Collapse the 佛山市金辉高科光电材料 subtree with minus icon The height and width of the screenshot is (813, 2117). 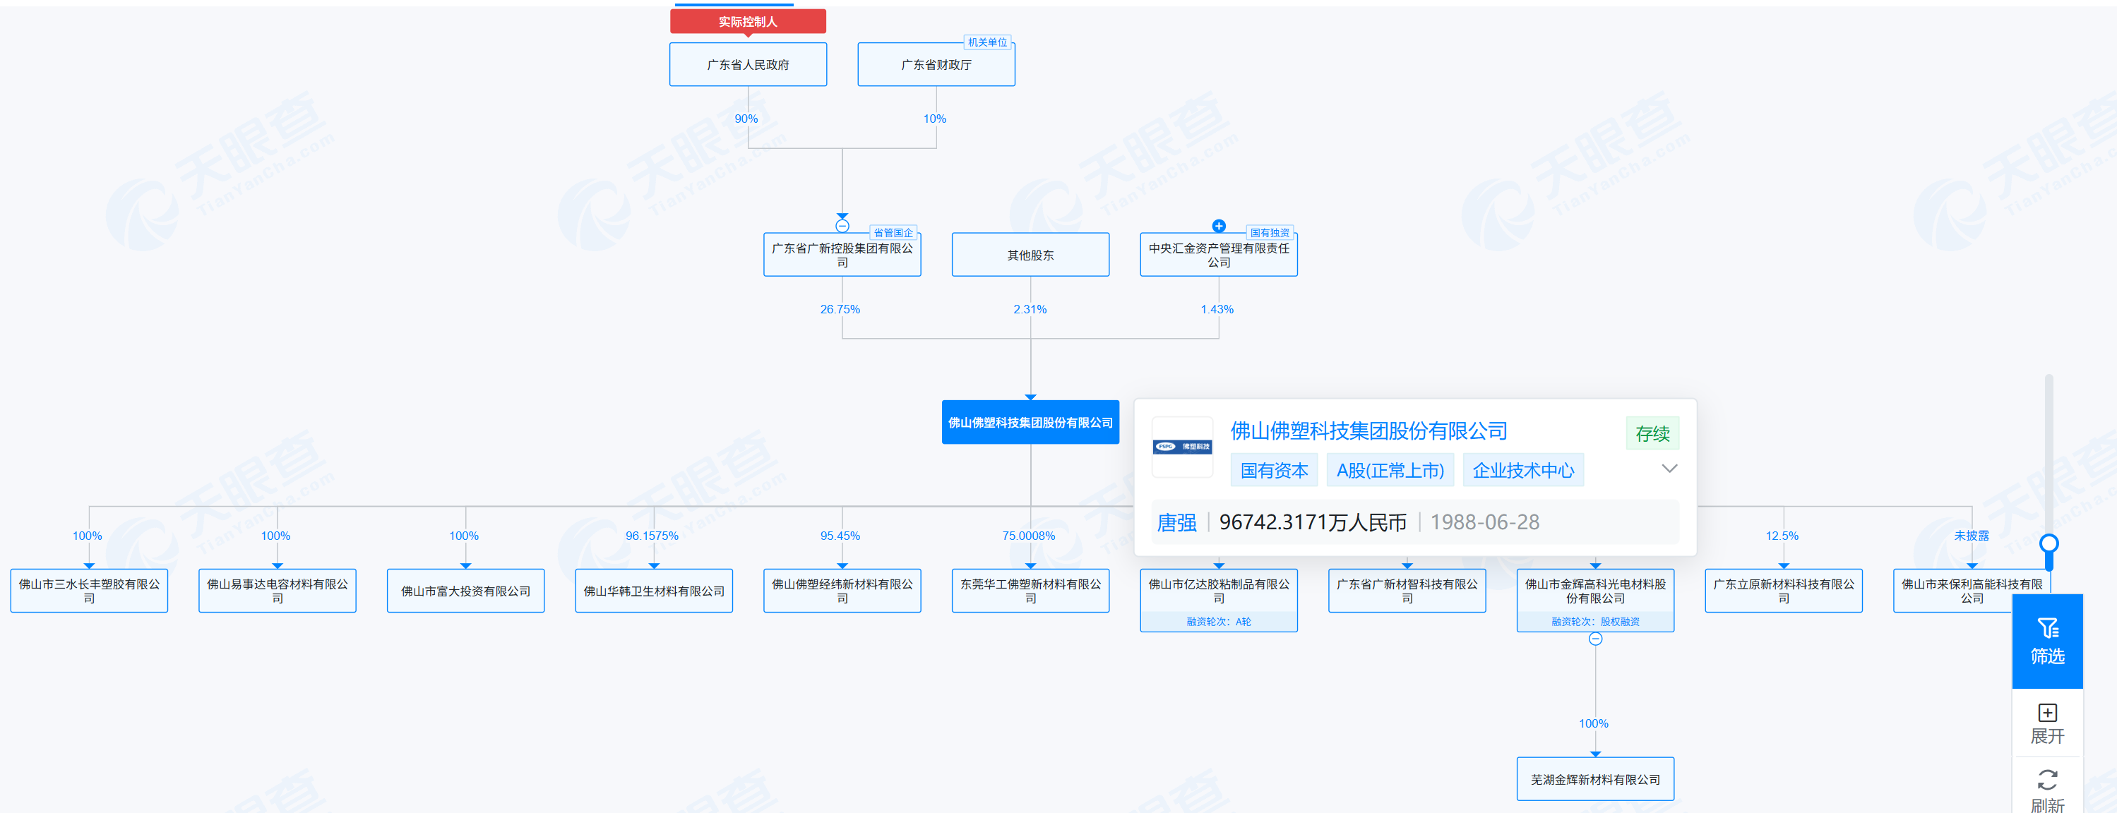pos(1595,639)
